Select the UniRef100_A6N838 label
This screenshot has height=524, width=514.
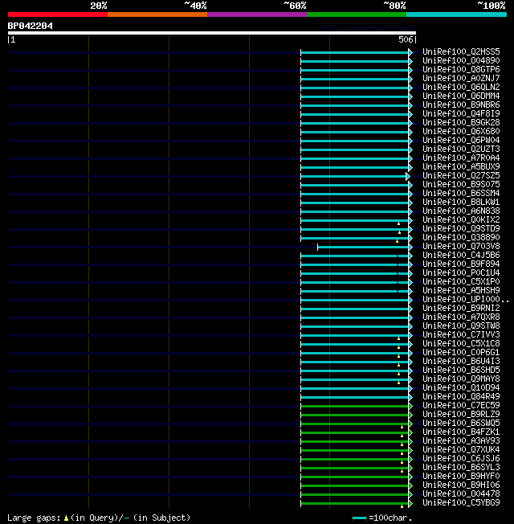[461, 211]
